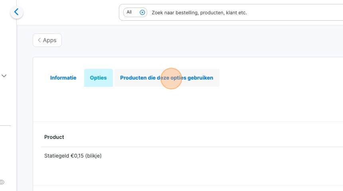Open the All filter selector in search bar
343x191 pixels.
135,12
